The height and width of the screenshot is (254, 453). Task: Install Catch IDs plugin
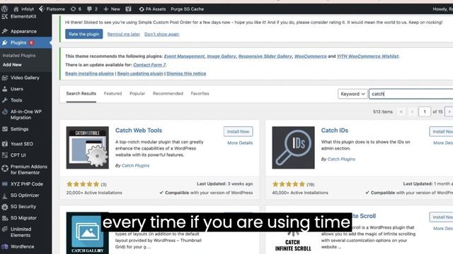coord(441,132)
